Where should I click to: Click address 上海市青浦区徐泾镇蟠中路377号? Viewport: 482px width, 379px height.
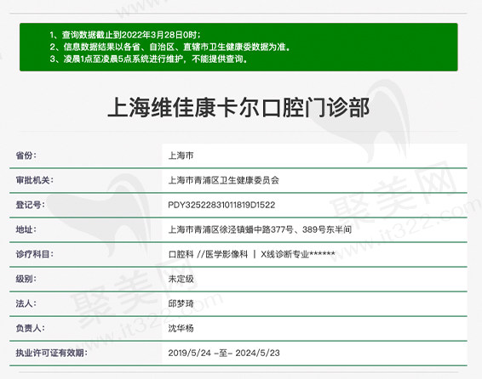coord(260,229)
